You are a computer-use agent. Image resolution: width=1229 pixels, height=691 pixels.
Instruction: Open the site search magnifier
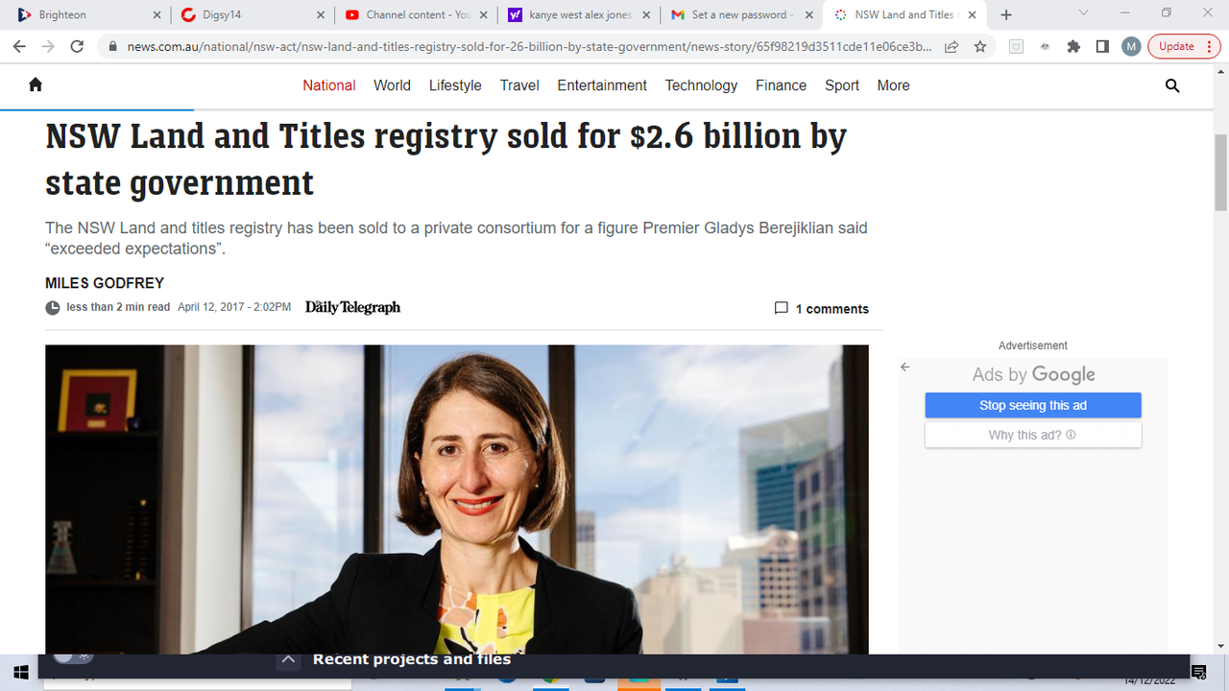(1172, 85)
